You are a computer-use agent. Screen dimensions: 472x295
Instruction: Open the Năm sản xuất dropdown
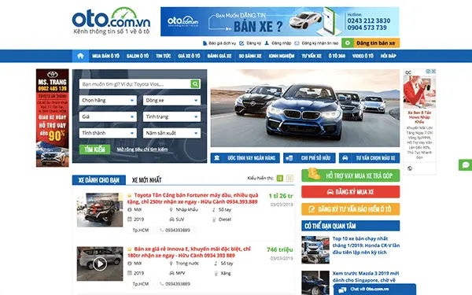pyautogui.click(x=171, y=133)
